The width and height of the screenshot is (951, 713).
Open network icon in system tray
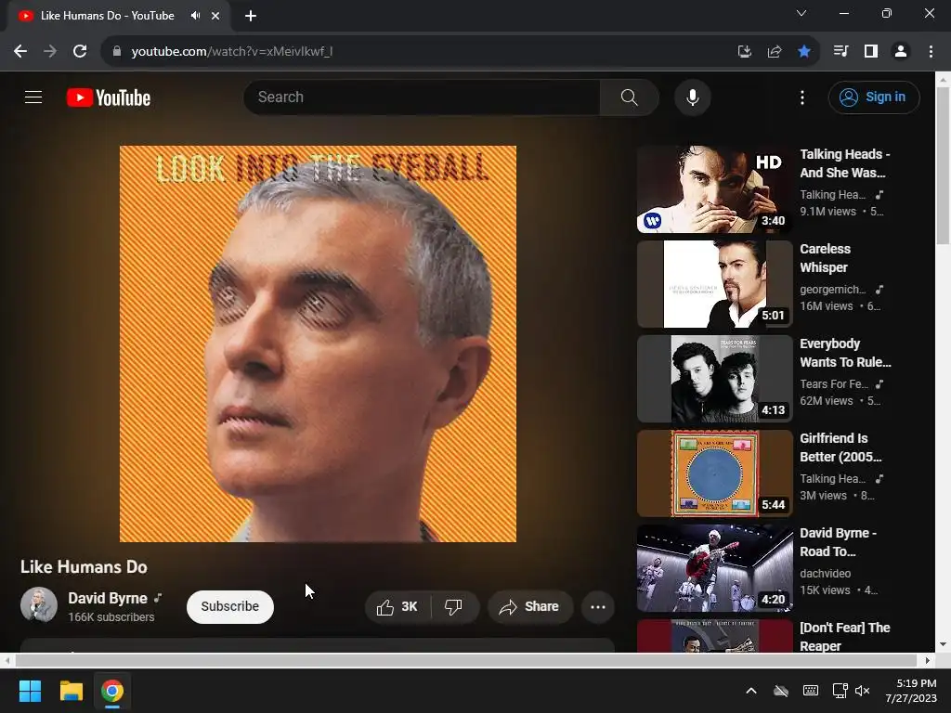click(x=840, y=691)
